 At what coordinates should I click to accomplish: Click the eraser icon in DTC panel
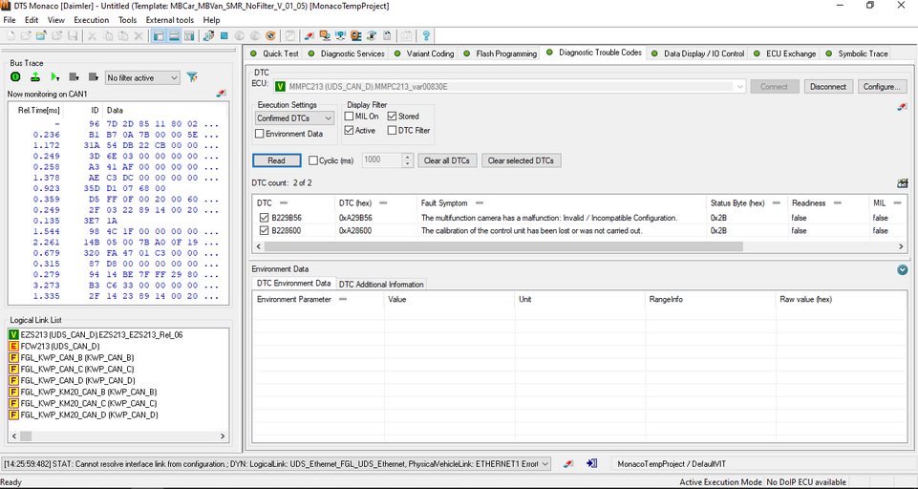click(x=902, y=107)
